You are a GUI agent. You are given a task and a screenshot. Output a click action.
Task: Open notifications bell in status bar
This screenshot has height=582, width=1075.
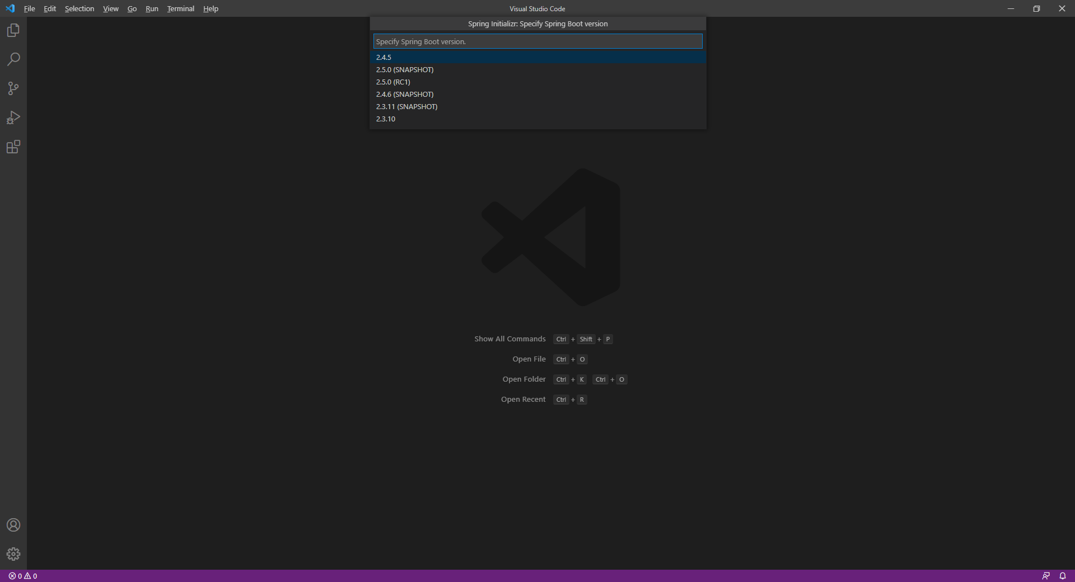click(x=1063, y=576)
